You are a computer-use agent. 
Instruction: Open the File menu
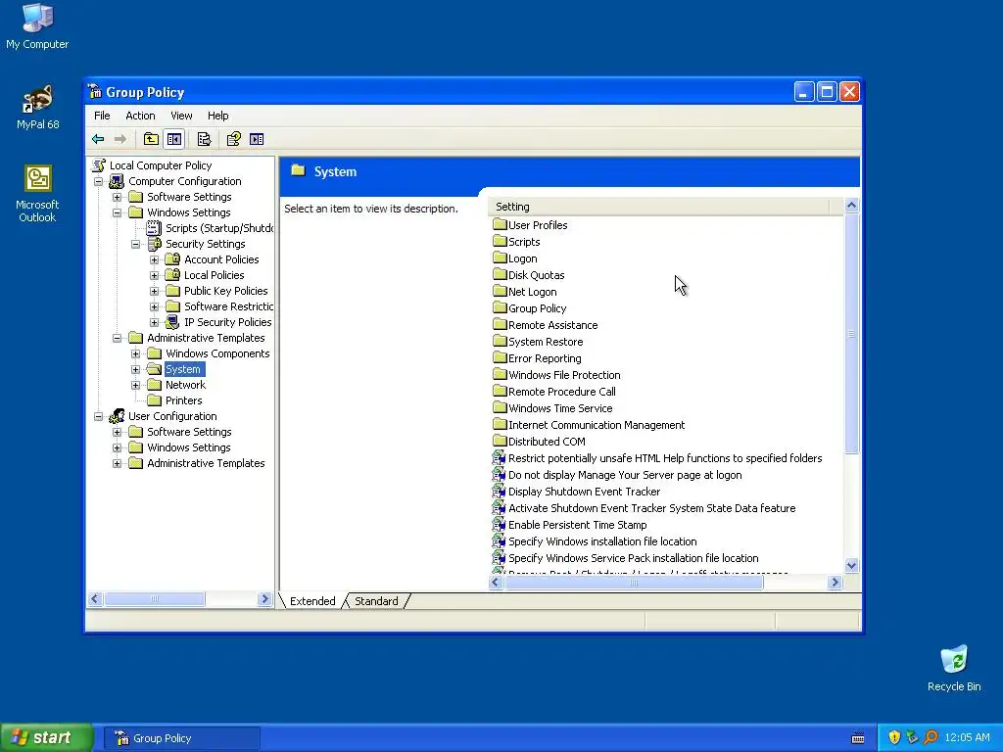[x=102, y=116]
